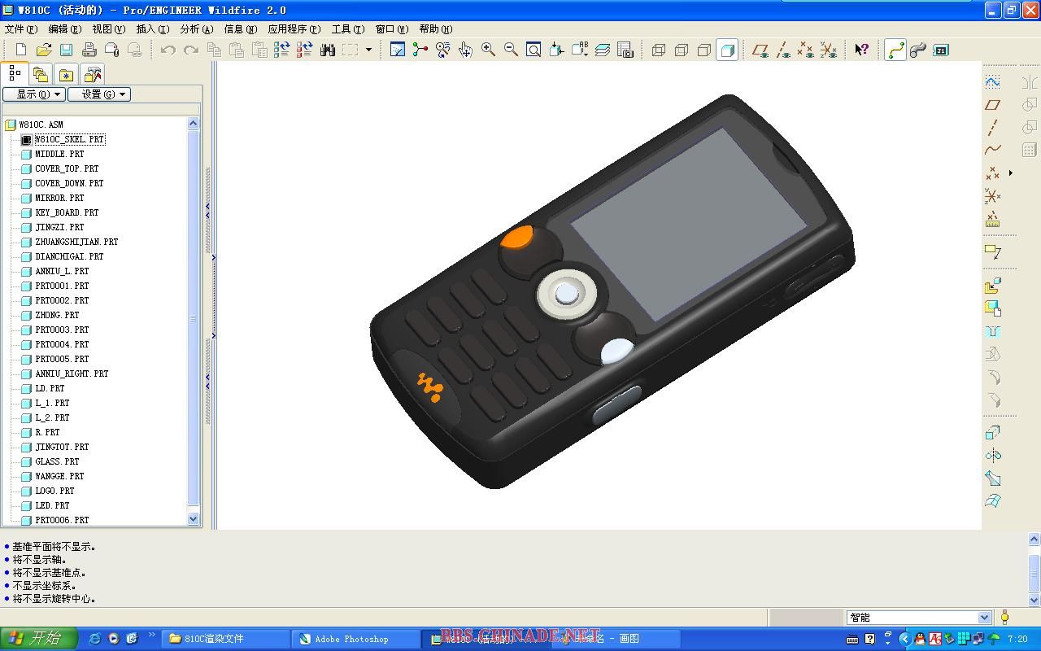This screenshot has width=1041, height=651.
Task: Open the saved view list icon
Action: pyautogui.click(x=580, y=50)
